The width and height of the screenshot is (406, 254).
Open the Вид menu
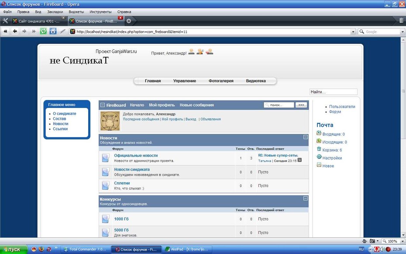pyautogui.click(x=38, y=12)
